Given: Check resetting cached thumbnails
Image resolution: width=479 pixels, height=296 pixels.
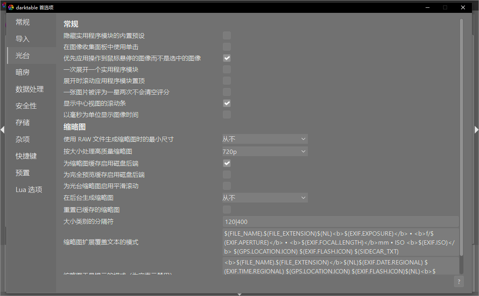Looking at the screenshot, I should (x=226, y=209).
